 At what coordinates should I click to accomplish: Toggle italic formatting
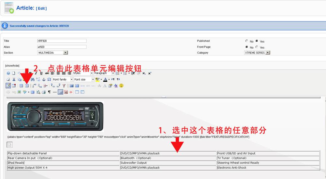(36, 73)
